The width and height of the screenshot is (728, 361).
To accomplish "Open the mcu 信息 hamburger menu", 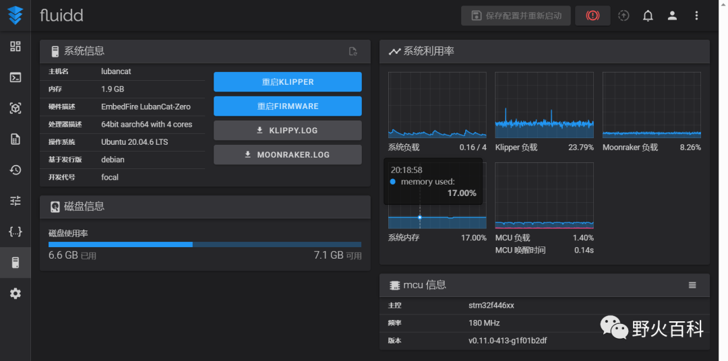I will point(692,285).
